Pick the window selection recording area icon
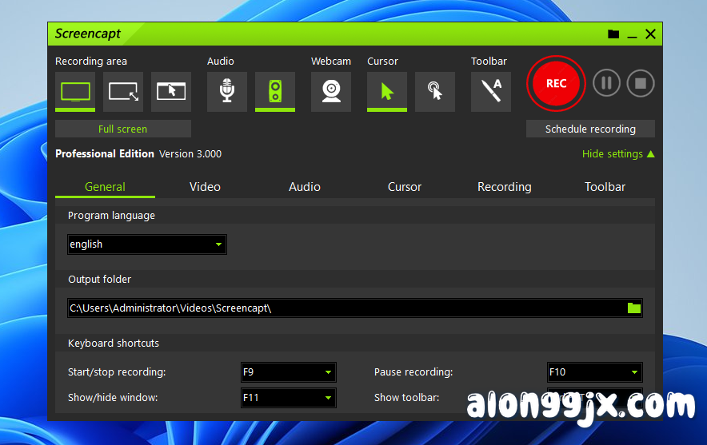The image size is (707, 445). 171,91
